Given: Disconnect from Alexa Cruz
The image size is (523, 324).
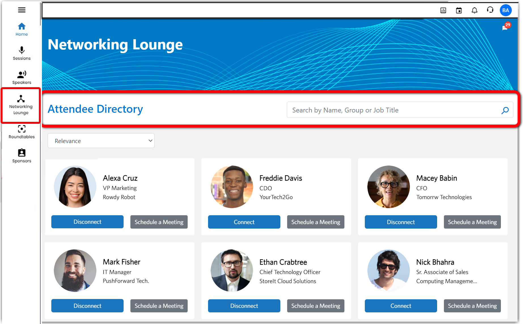Looking at the screenshot, I should [x=87, y=222].
